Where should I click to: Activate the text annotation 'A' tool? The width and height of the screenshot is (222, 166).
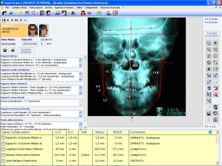click(x=209, y=69)
